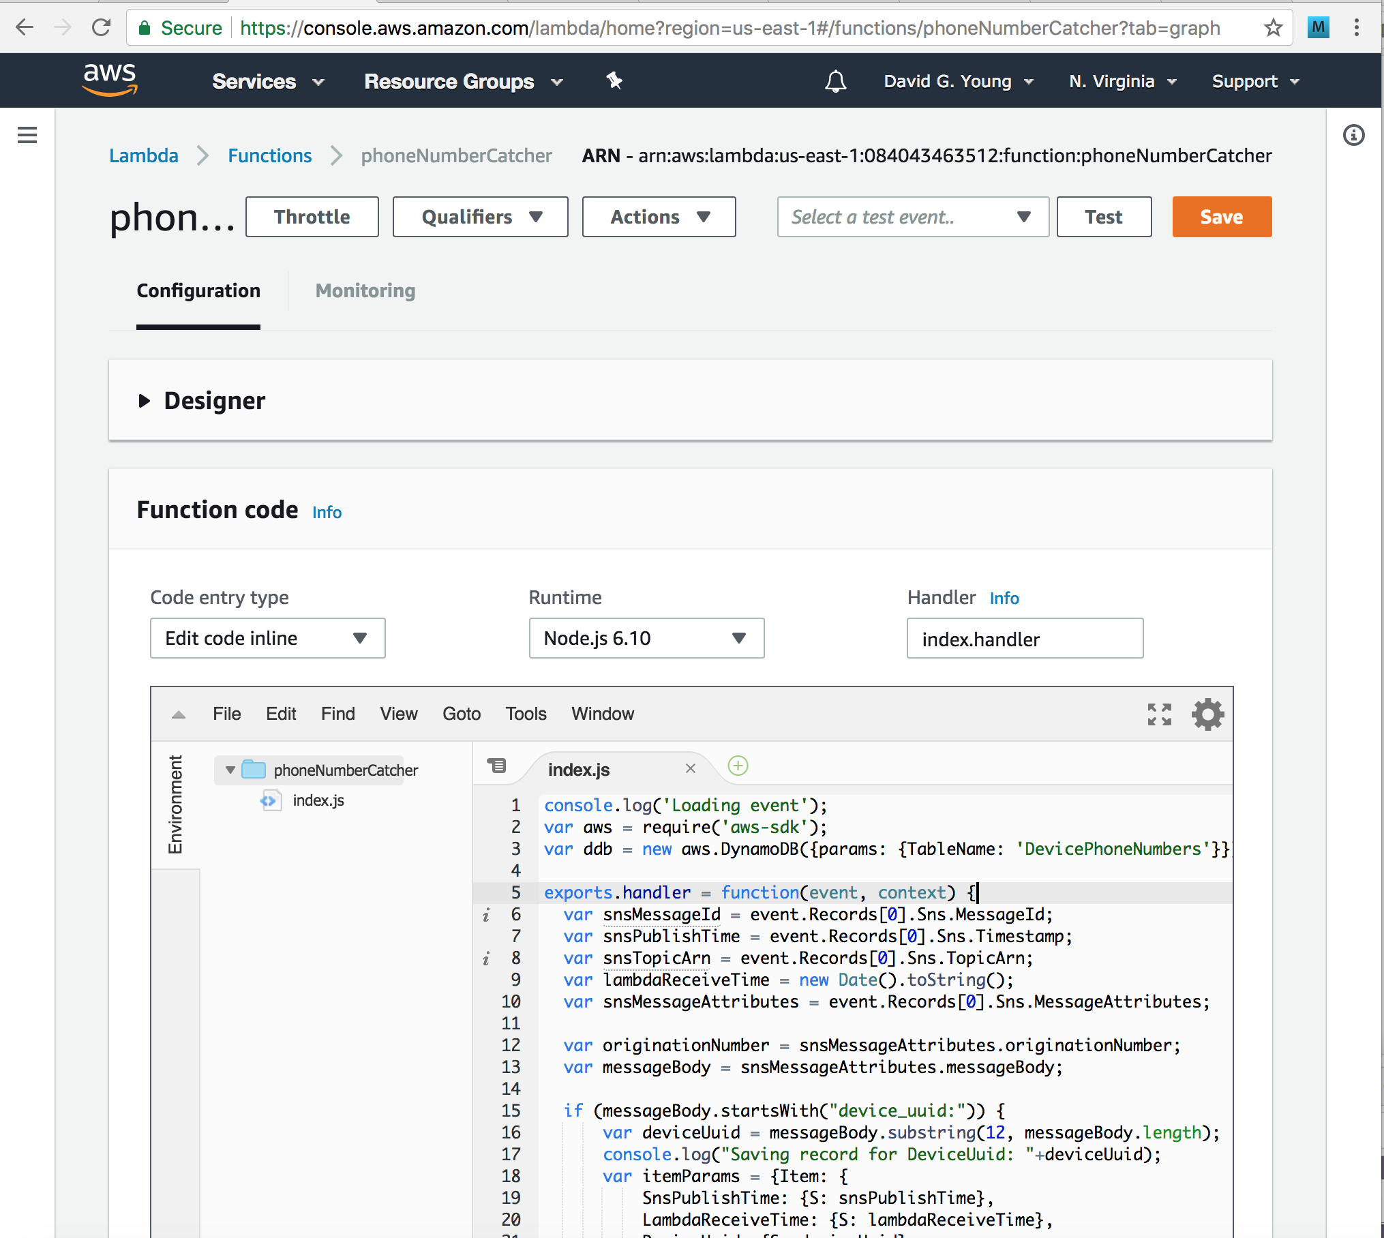The height and width of the screenshot is (1238, 1384).
Task: Bookmark page with the star icon
Action: 1273,27
